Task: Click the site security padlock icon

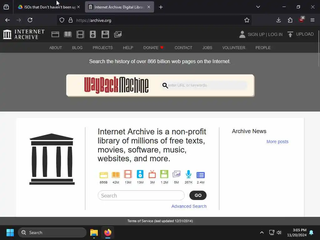Action: tap(71, 20)
